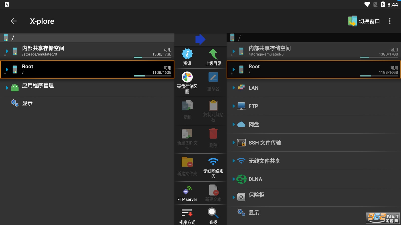Expand the 网盘 cloud arrow
Screen dimensions: 401x225
pyautogui.click(x=234, y=124)
